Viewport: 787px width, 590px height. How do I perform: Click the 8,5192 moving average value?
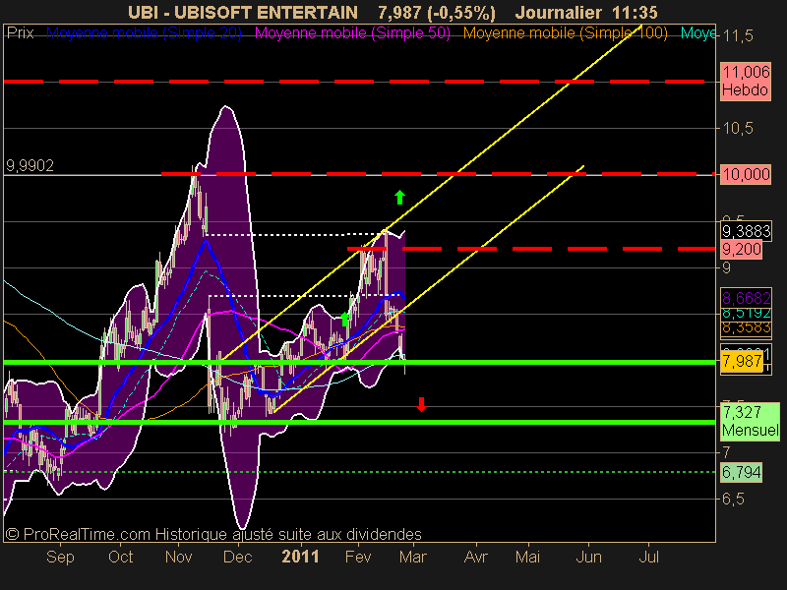point(746,313)
